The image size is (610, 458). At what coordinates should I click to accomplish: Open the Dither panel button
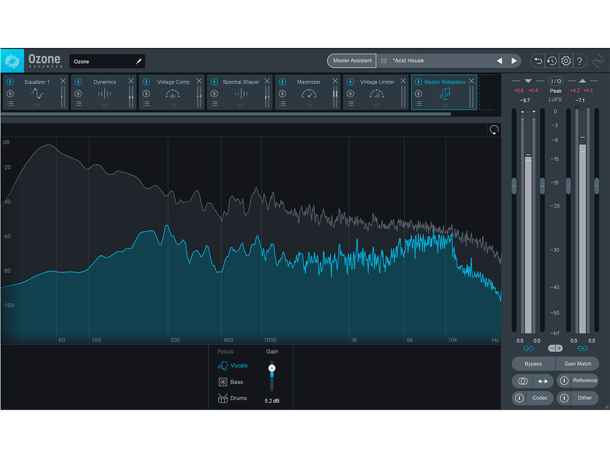tap(585, 398)
